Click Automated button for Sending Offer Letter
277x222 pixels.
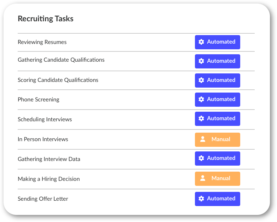click(x=218, y=199)
